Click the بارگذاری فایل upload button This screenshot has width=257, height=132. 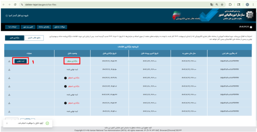click(x=14, y=38)
